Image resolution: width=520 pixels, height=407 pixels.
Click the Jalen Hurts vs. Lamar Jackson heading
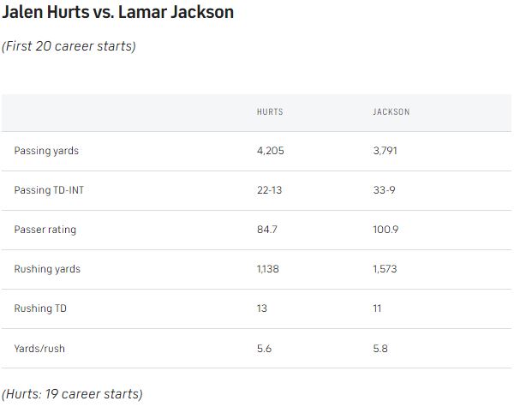[117, 12]
